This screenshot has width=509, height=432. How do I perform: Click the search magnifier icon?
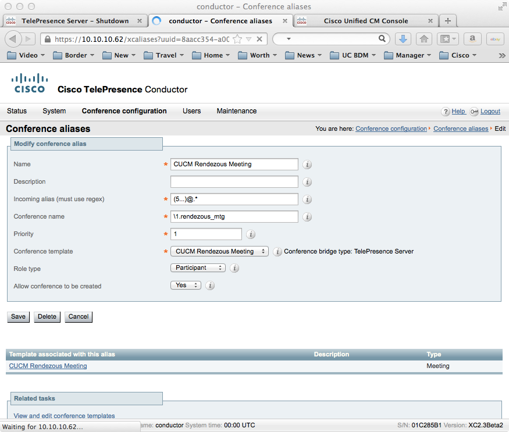point(382,39)
